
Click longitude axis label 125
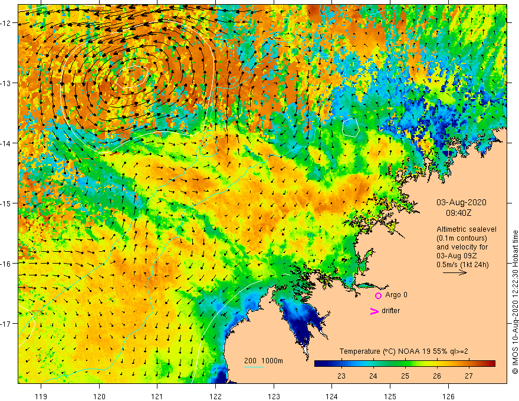tap(390, 397)
